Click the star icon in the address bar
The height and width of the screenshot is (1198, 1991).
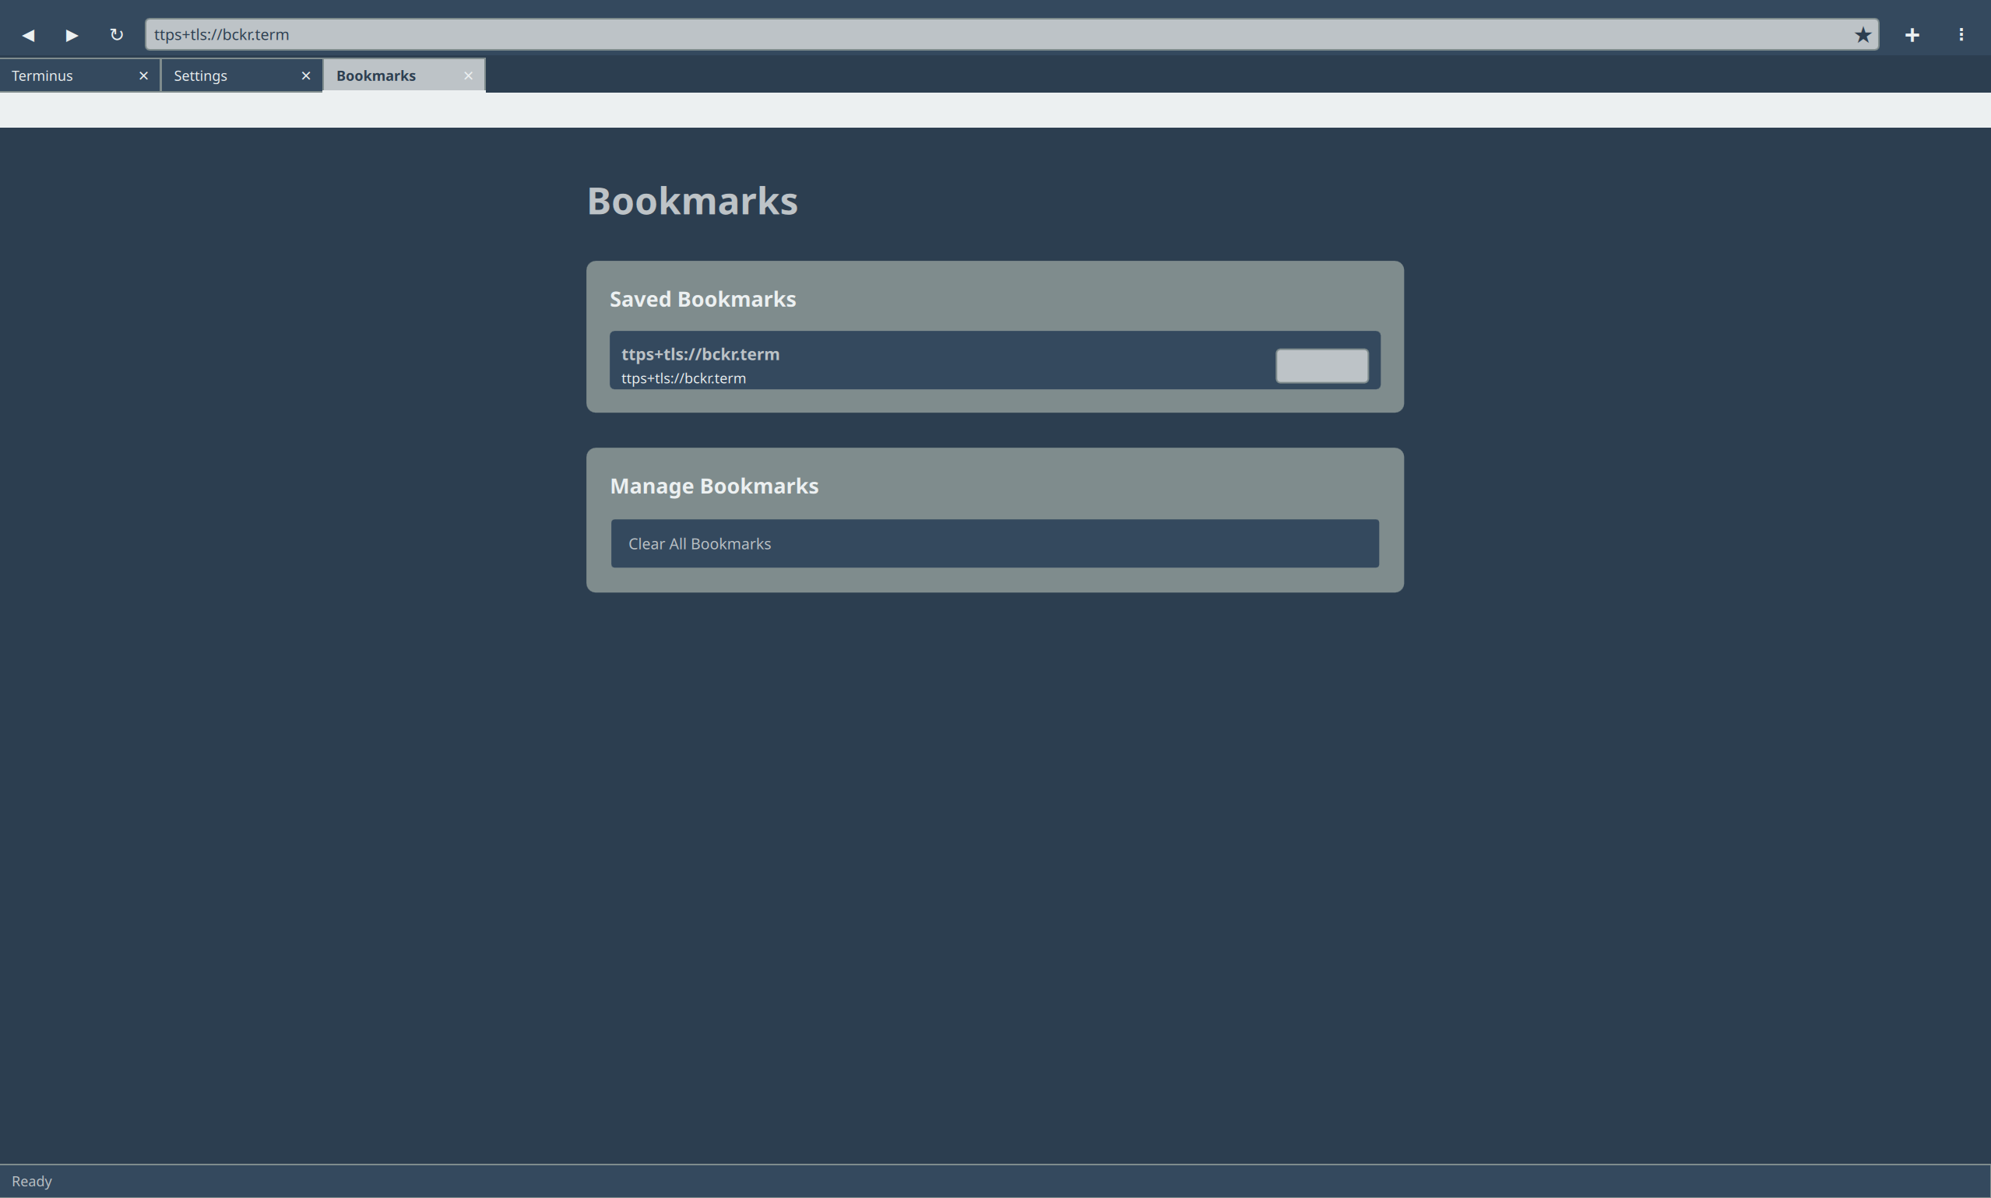point(1862,35)
